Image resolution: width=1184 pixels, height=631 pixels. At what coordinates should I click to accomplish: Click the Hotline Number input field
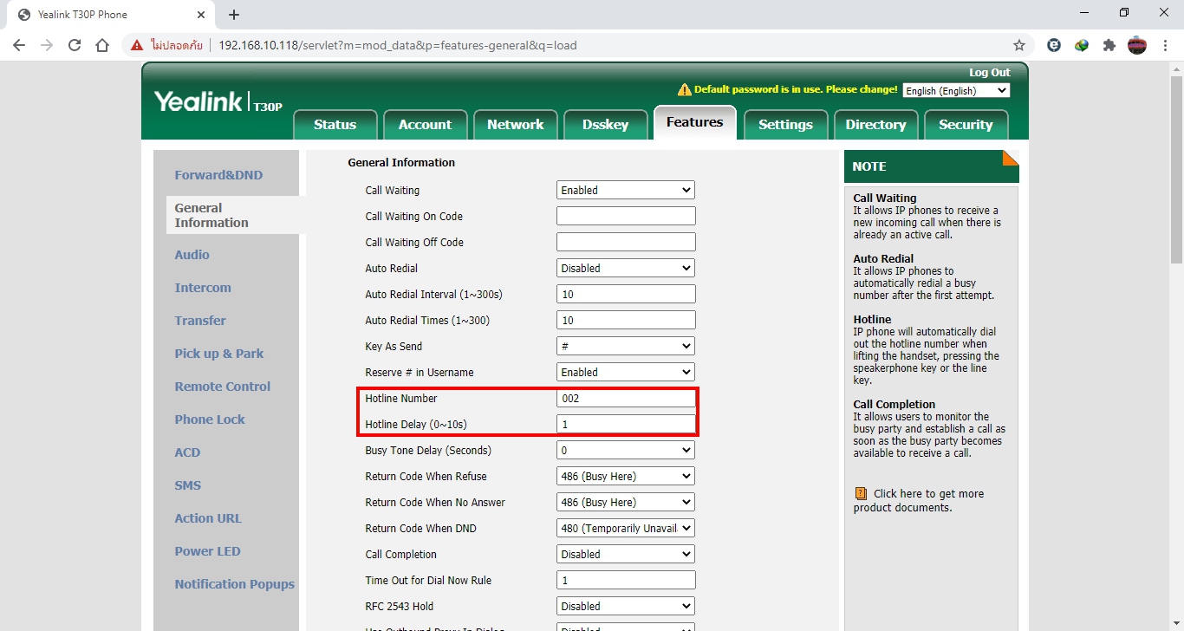625,399
